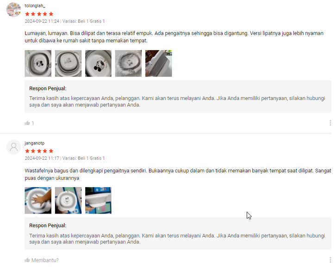Click the username tolonglah_
This screenshot has height=270, width=336.
[x=35, y=6]
